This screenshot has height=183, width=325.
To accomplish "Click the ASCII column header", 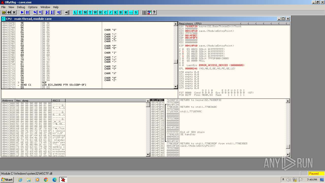I will pos(58,101).
